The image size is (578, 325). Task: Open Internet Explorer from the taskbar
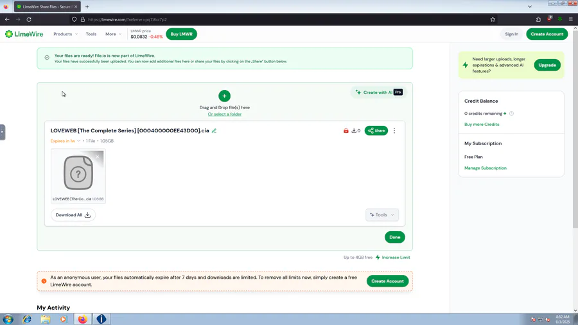click(x=27, y=319)
